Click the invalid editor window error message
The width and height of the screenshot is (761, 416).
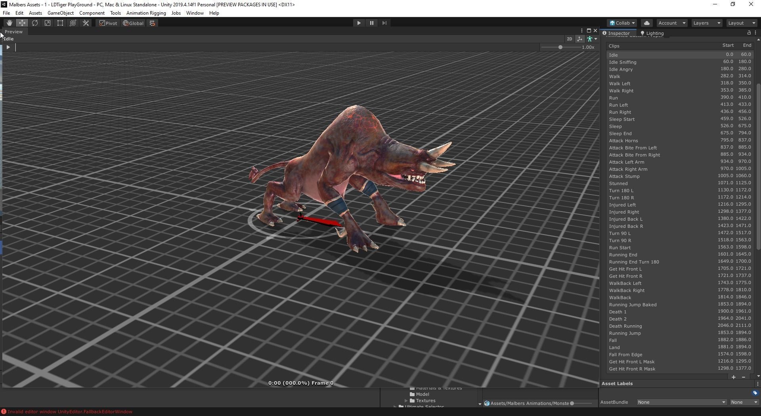pyautogui.click(x=70, y=412)
